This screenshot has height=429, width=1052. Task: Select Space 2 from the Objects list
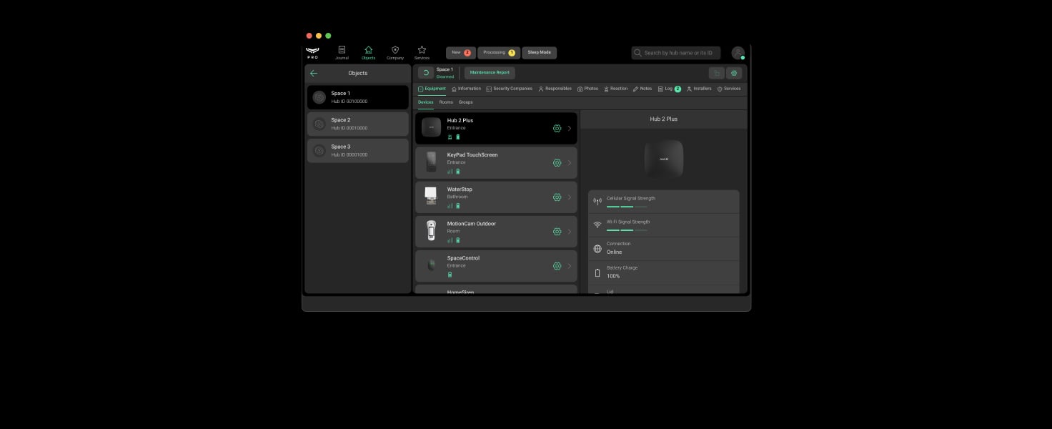pyautogui.click(x=357, y=123)
